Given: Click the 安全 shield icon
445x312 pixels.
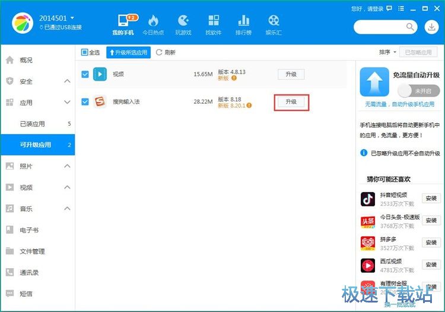Looking at the screenshot, I should point(9,81).
